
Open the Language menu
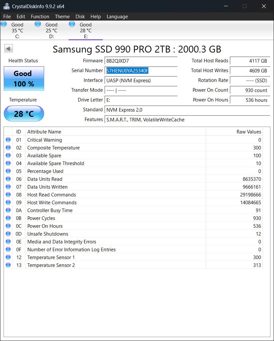117,17
